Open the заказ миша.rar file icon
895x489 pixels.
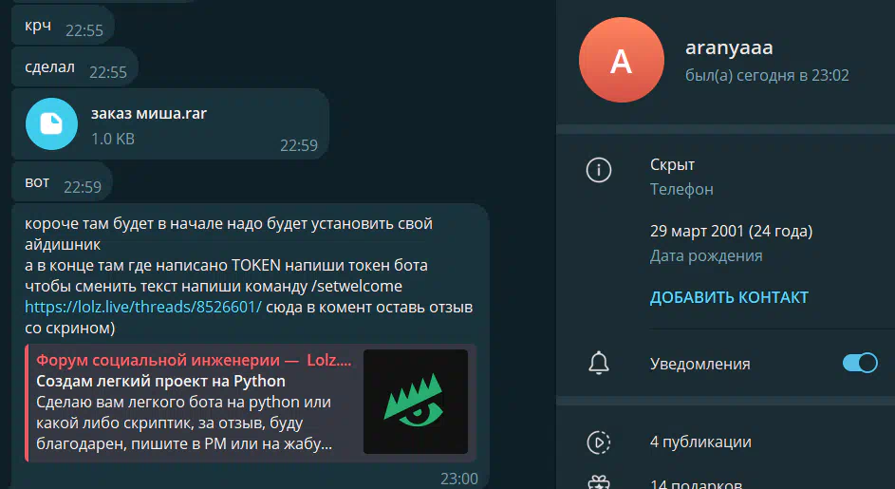51,124
